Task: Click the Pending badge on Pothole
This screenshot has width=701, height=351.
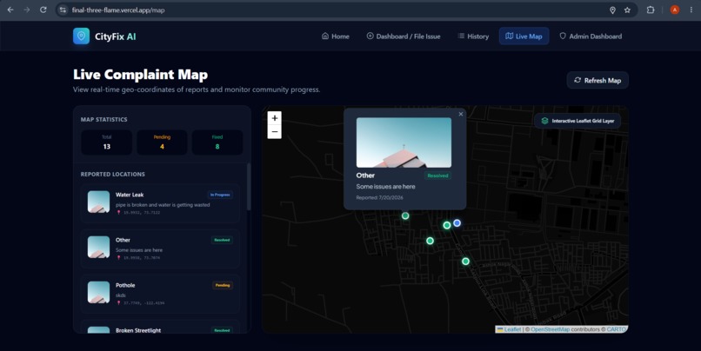Action: (x=222, y=285)
